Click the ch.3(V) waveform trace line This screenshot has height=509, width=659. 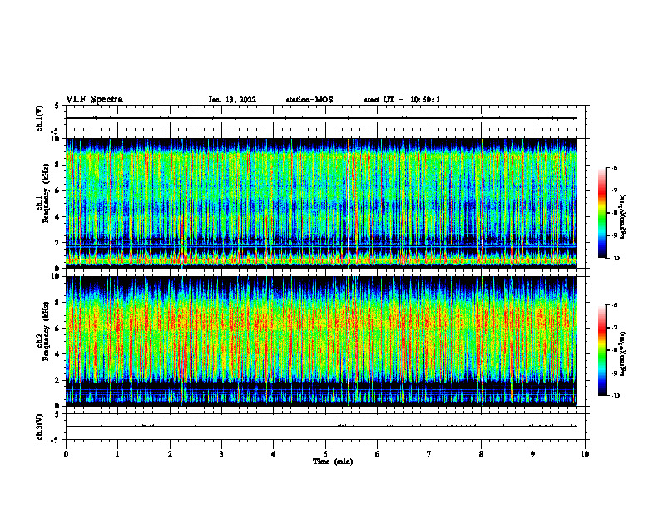click(321, 427)
